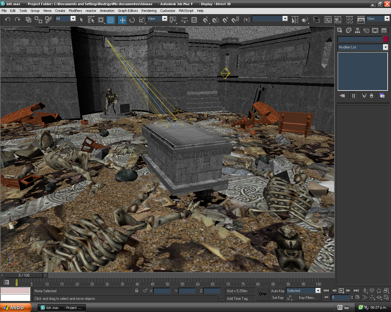The width and height of the screenshot is (391, 312).
Task: Open the Render Scene dialog teapot icon
Action: click(361, 20)
